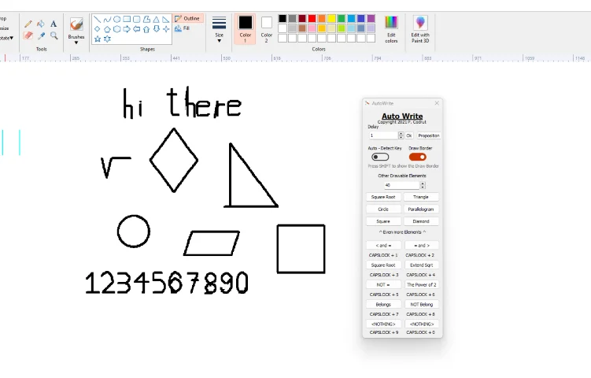Select Color 1 foreground button
The image size is (591, 378).
pos(245,29)
